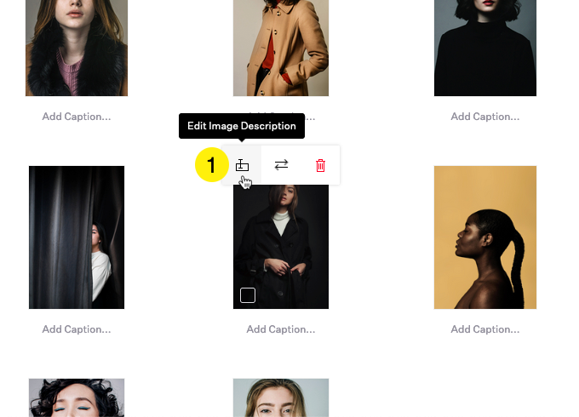
Task: Select the fur collar portrait thumbnail
Action: [77, 48]
